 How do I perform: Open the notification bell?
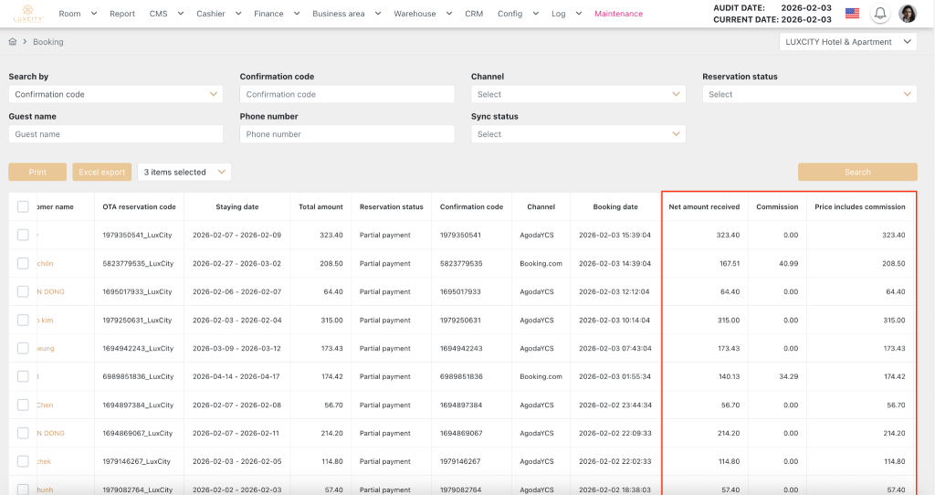[x=880, y=14]
